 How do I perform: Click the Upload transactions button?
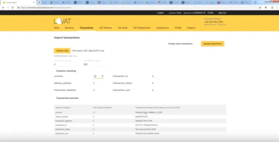[x=212, y=44]
